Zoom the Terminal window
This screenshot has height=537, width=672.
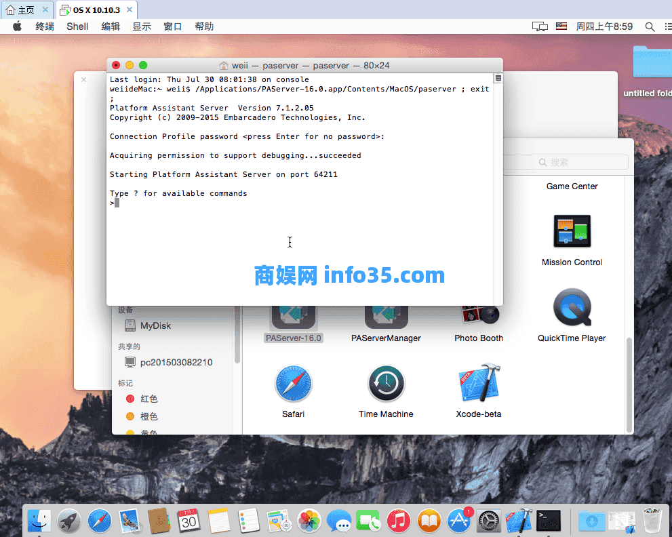click(143, 65)
